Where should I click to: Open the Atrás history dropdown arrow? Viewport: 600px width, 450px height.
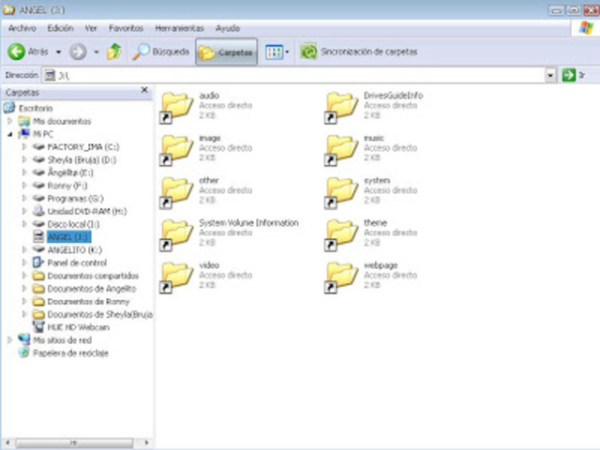(x=58, y=52)
